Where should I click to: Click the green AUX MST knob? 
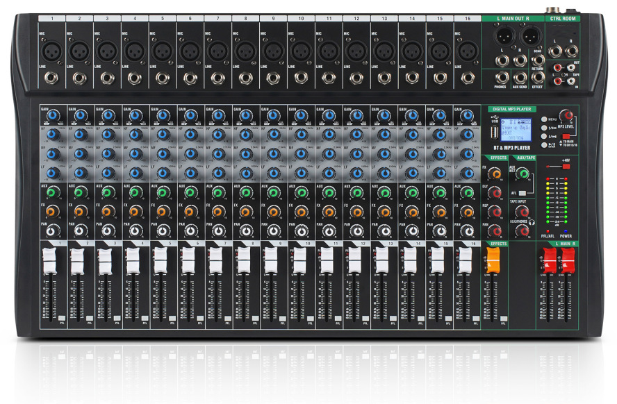523,173
